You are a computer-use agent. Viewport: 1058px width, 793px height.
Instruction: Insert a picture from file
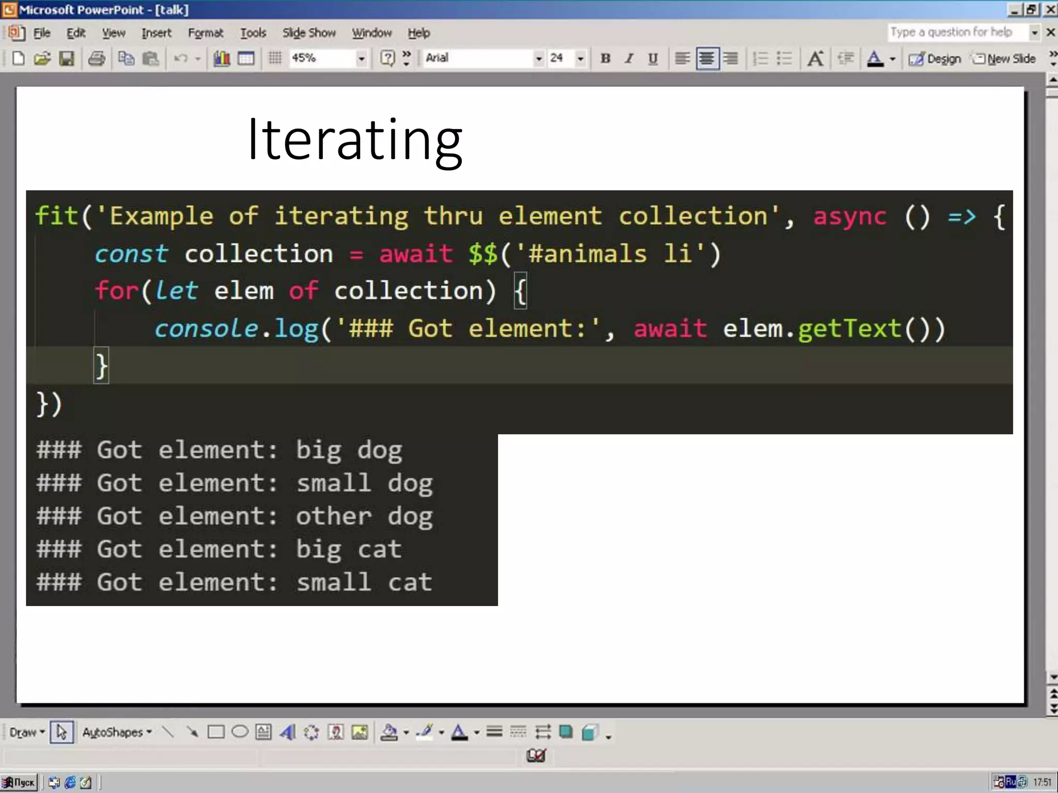360,732
